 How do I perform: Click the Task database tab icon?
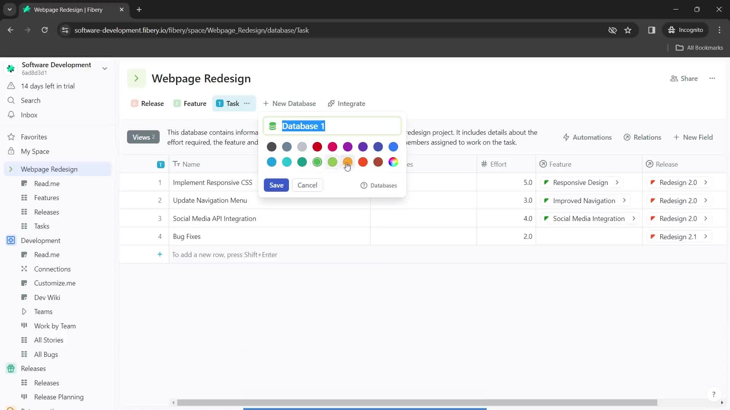pos(219,104)
